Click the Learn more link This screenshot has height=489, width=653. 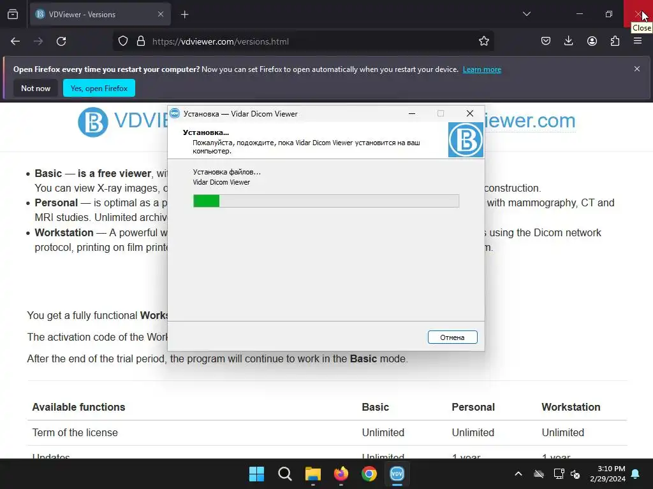(x=482, y=69)
